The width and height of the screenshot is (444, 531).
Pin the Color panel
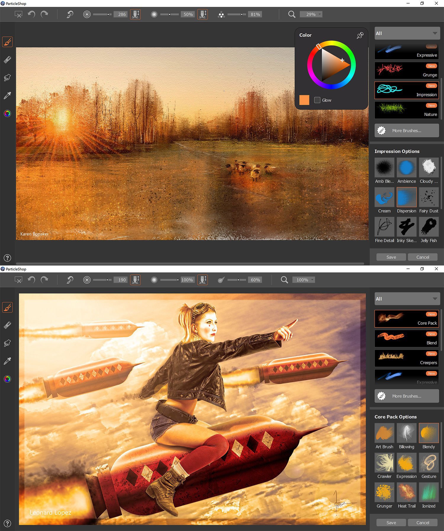[360, 35]
